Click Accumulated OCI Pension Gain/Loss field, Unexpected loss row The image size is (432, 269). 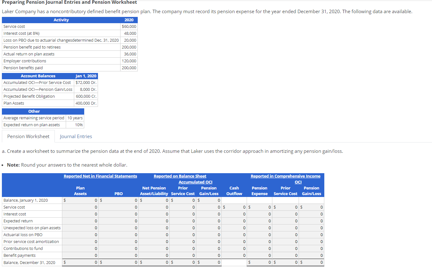[209, 228]
